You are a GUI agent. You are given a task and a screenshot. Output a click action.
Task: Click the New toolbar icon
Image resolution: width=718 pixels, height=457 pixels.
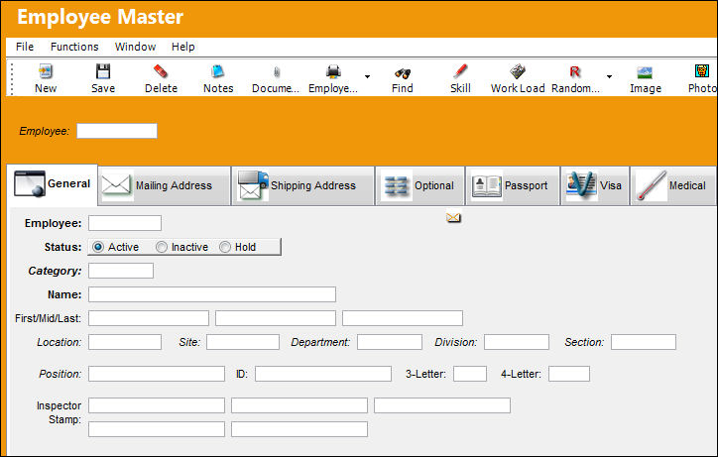[x=46, y=72]
